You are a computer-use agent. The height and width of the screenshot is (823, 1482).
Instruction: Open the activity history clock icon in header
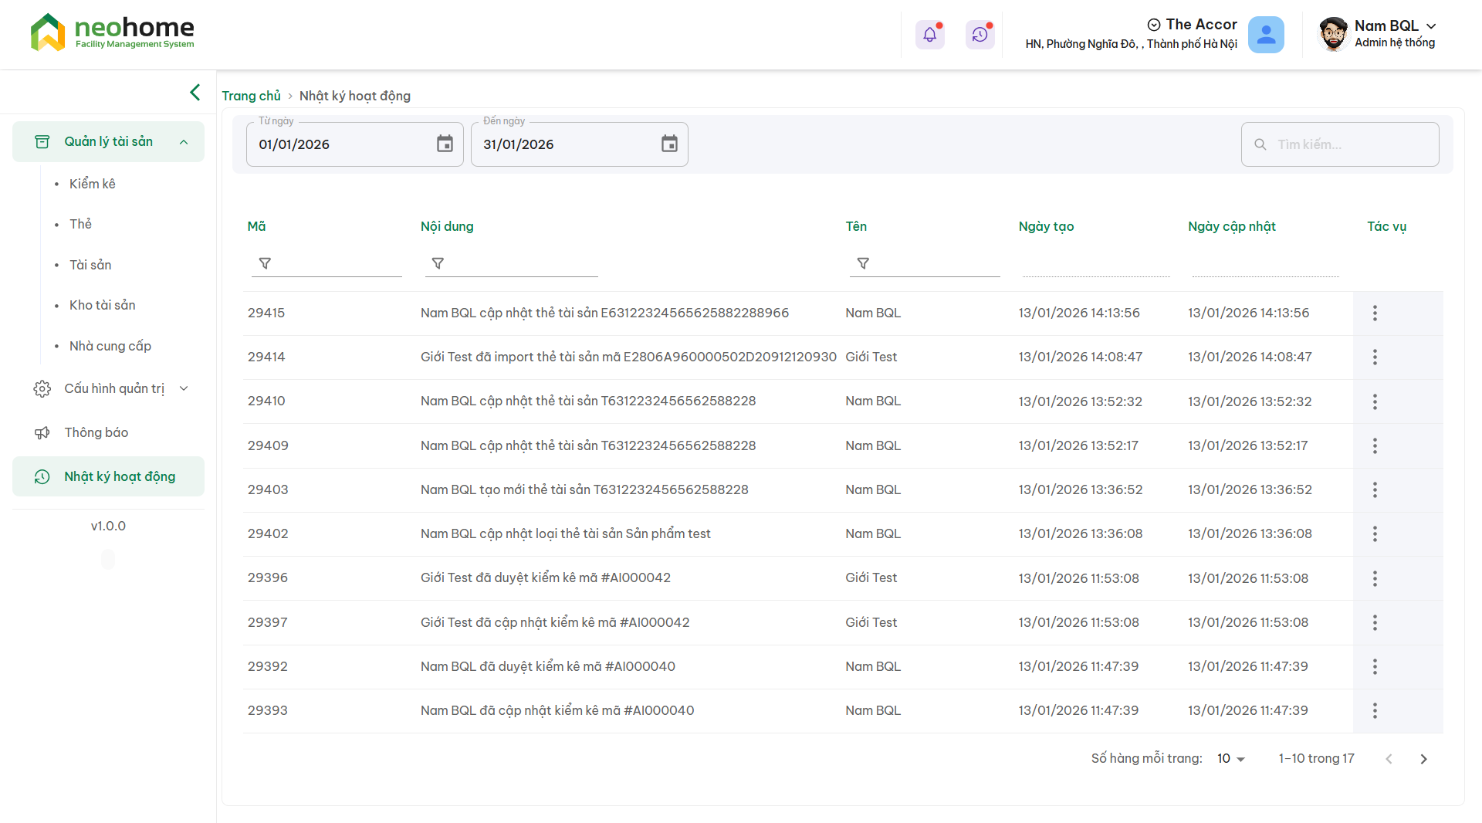pos(980,35)
